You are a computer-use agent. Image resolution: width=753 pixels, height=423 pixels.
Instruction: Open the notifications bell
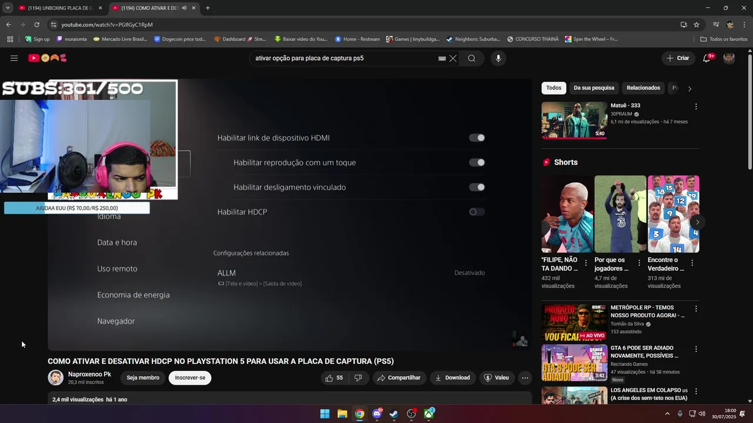pos(707,58)
